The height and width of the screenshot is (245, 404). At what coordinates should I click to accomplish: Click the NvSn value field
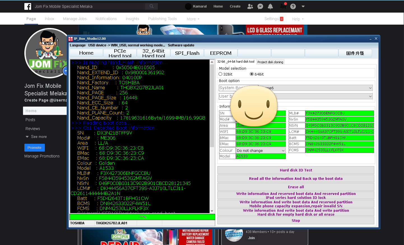pyautogui.click(x=340, y=119)
